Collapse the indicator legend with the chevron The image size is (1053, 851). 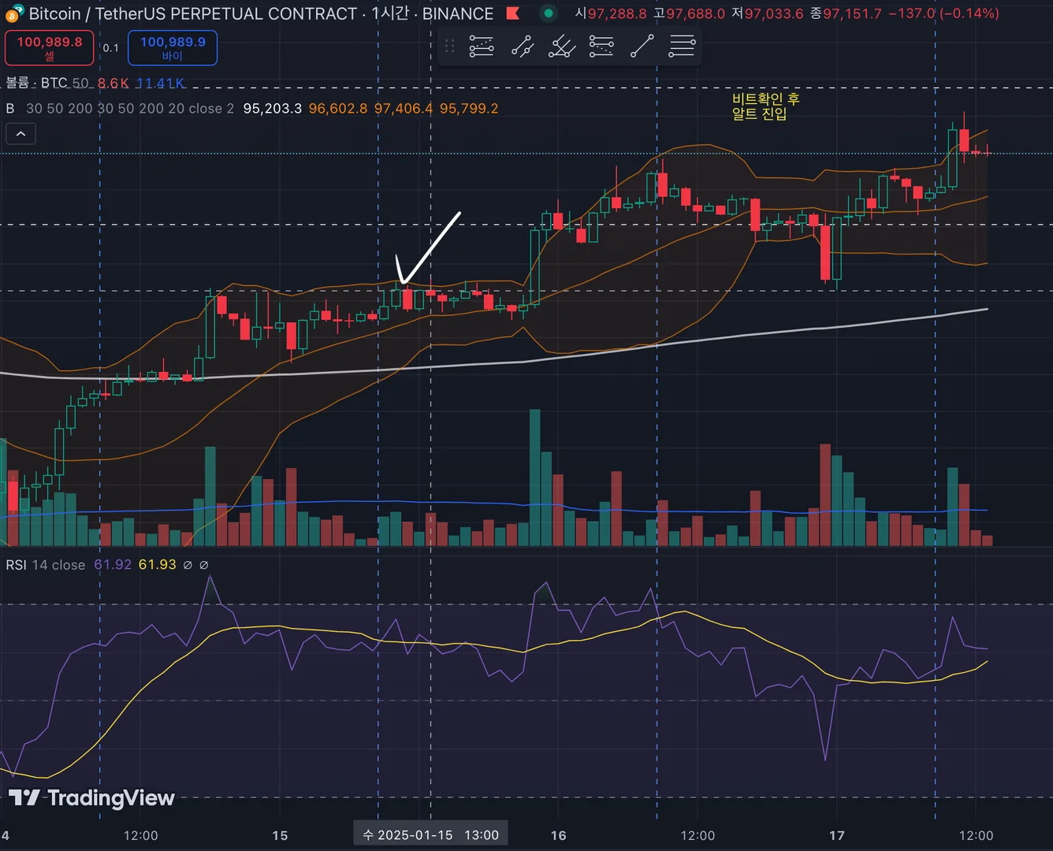21,134
